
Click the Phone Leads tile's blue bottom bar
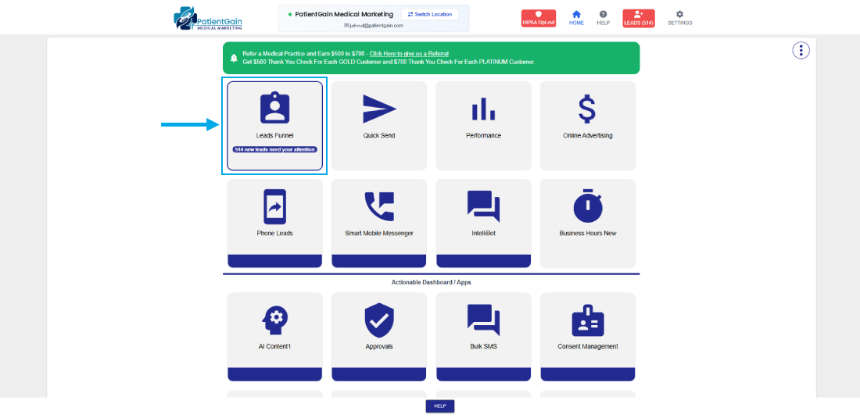click(x=274, y=261)
